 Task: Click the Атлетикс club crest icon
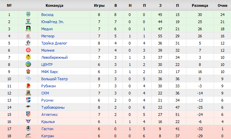pyautogui.click(x=28, y=115)
